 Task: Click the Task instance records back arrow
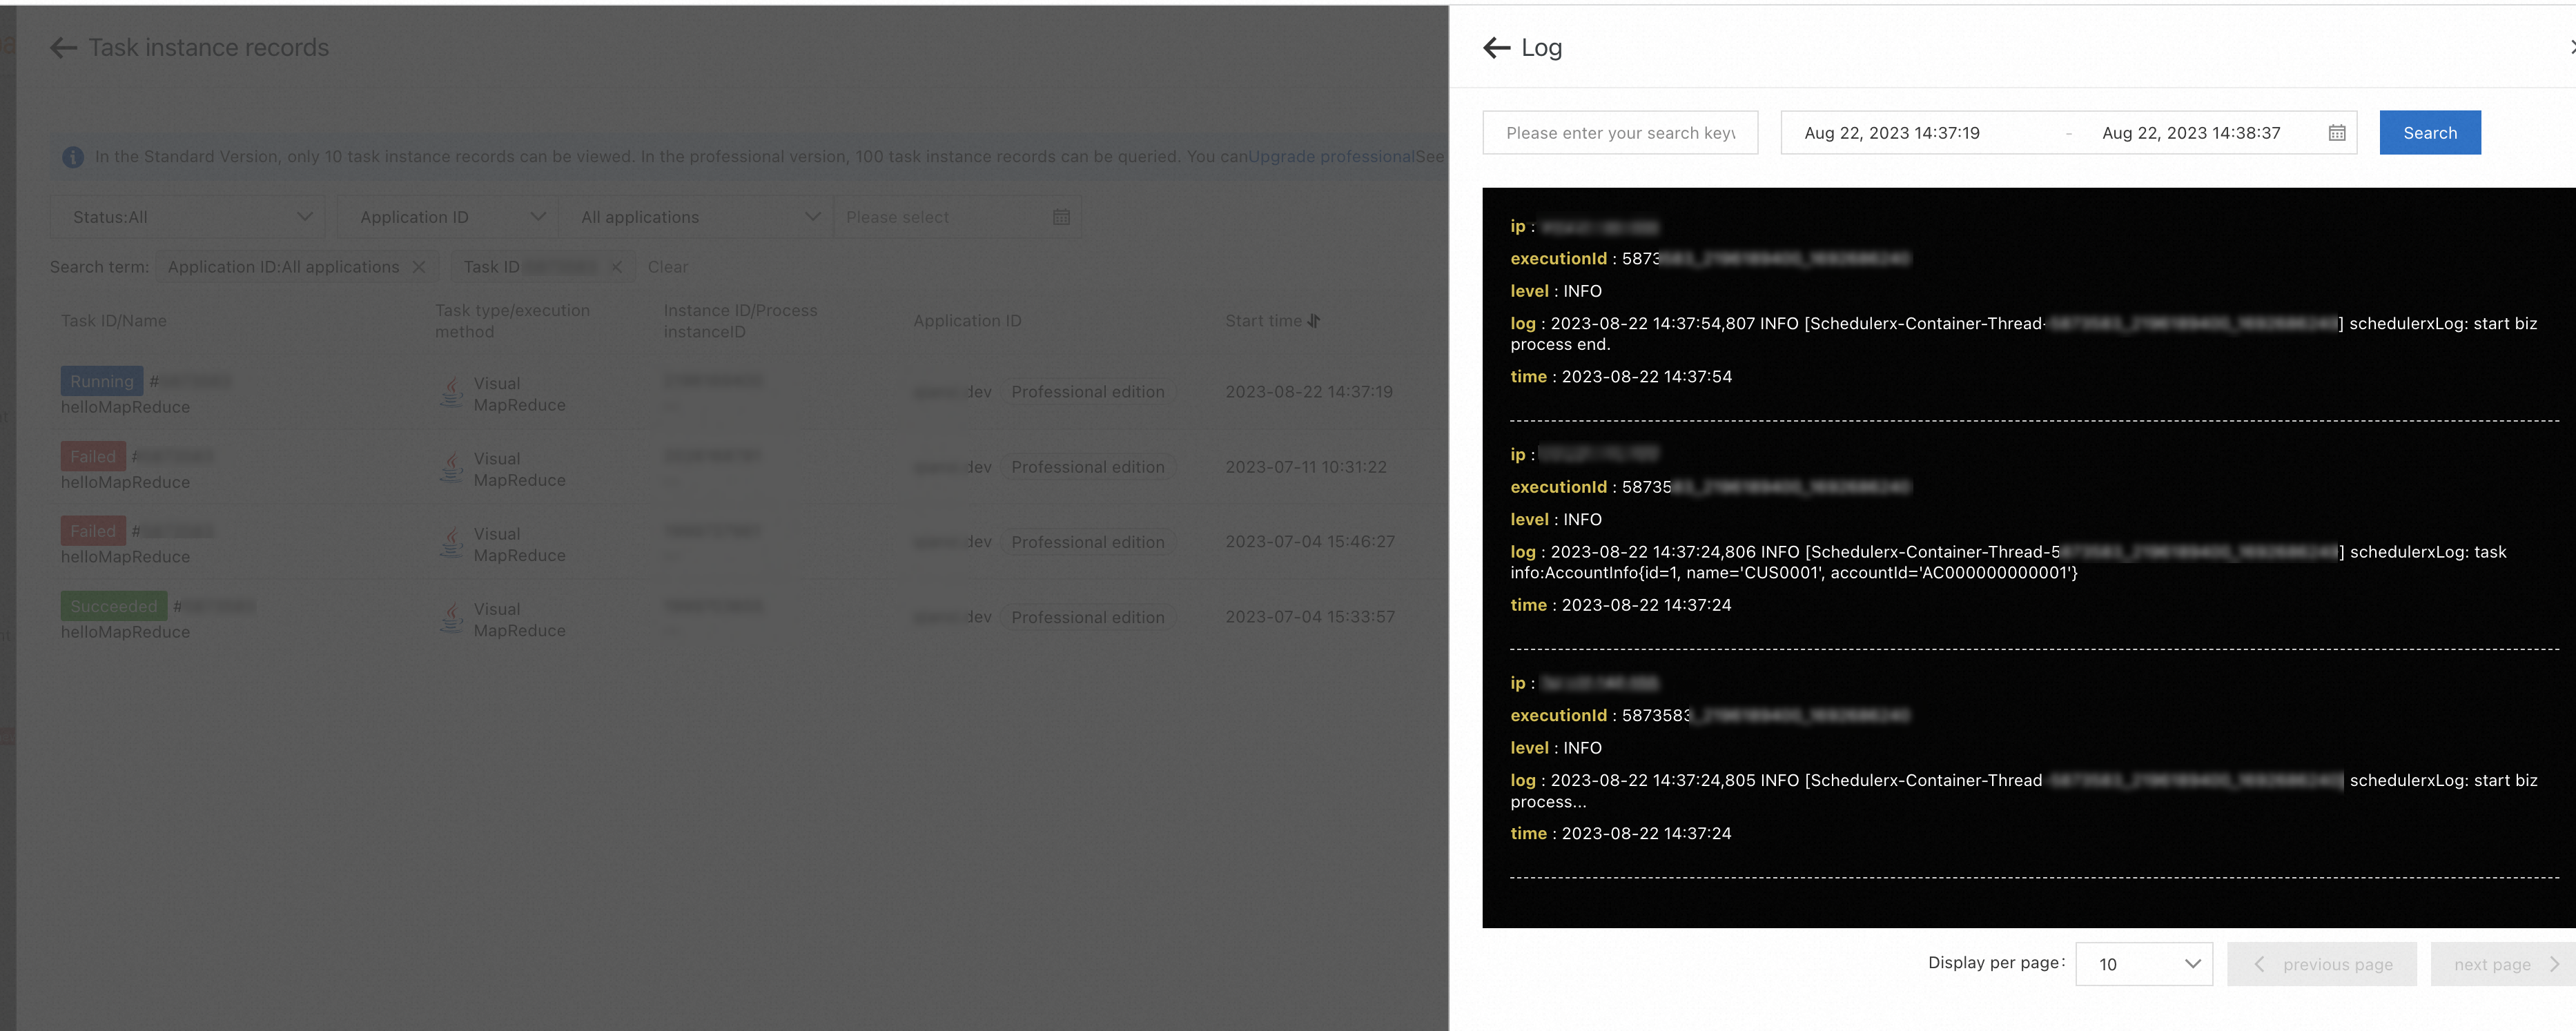pos(63,47)
